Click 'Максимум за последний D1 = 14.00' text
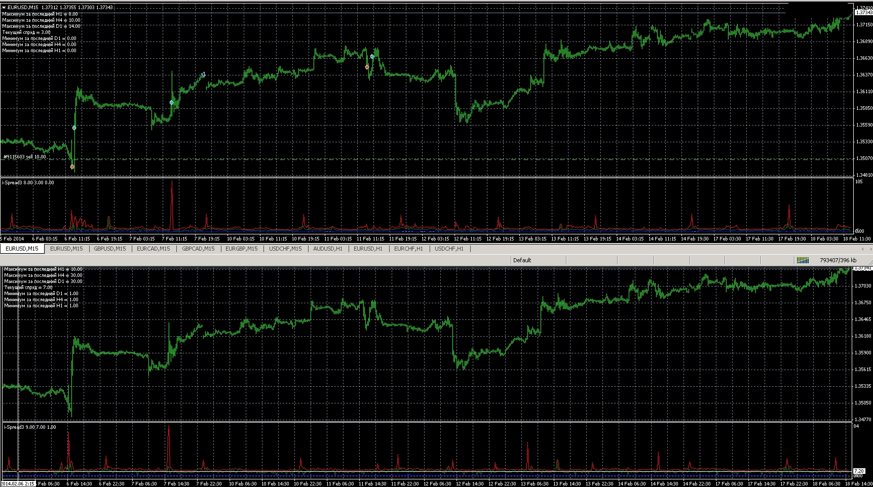Screen dimensions: 873x487 [x=41, y=26]
